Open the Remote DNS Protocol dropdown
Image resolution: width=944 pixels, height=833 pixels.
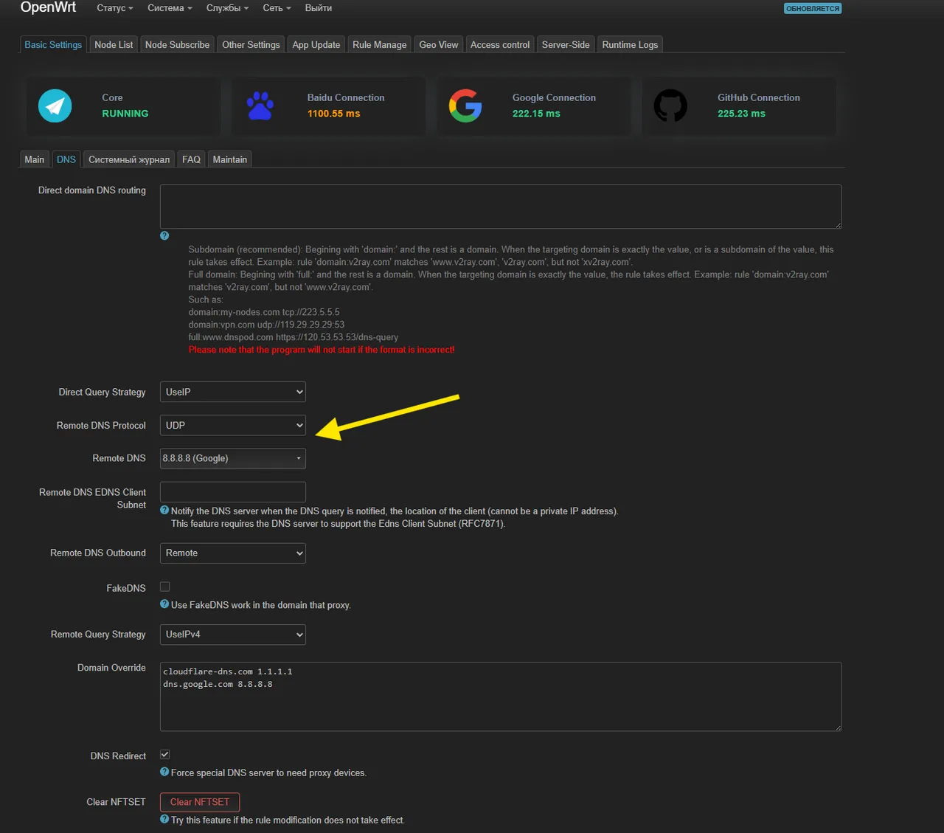(233, 425)
